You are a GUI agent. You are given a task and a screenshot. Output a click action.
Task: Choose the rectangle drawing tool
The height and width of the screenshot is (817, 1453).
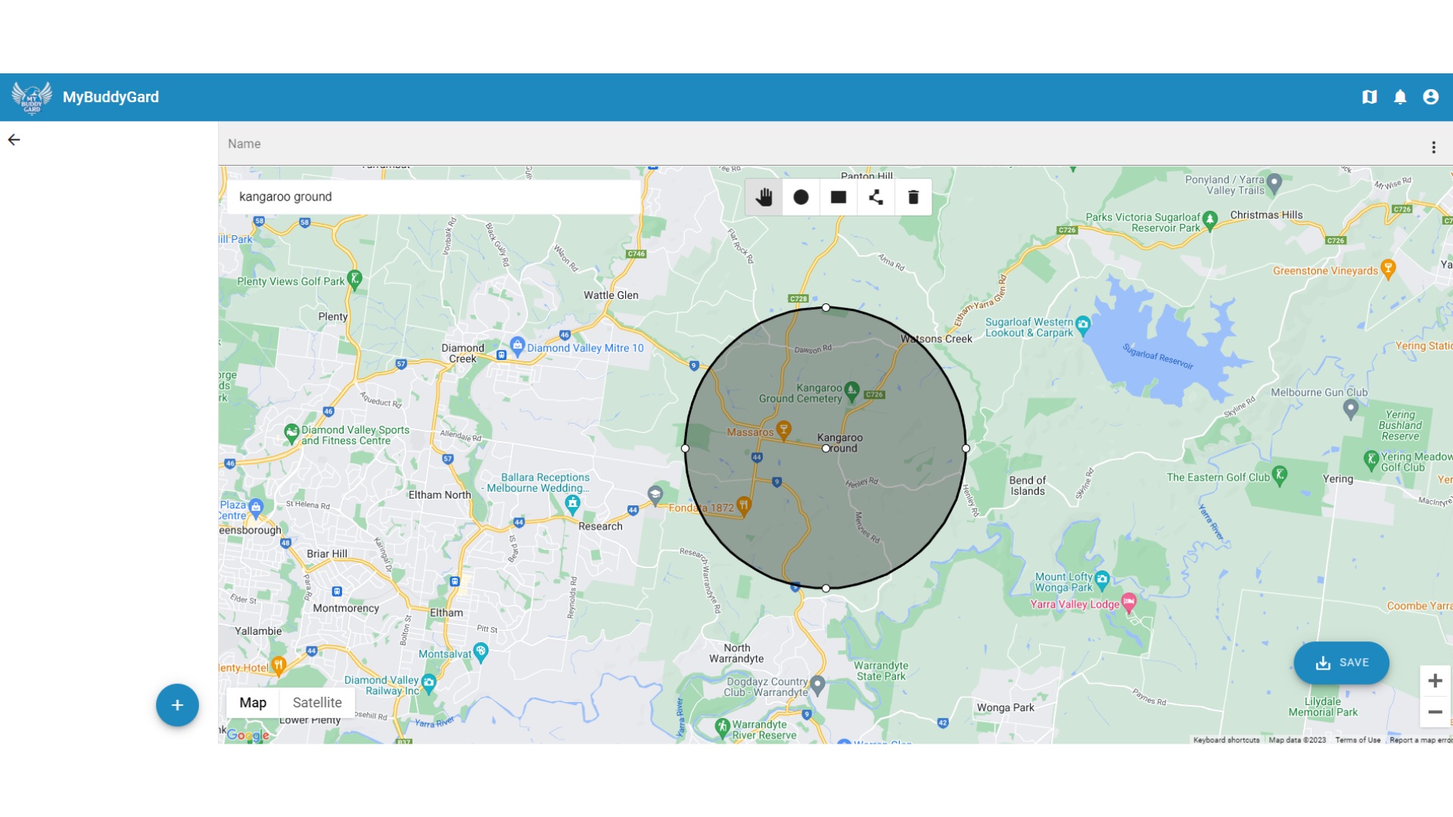[x=839, y=197]
